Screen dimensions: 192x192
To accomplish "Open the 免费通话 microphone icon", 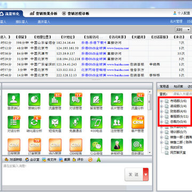I will [76, 122].
